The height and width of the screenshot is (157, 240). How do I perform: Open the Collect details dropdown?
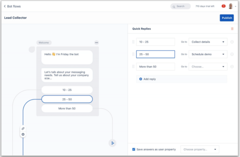tap(208, 42)
